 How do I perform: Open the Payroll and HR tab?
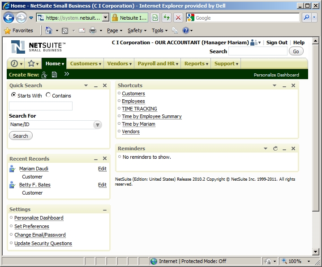[x=158, y=64]
